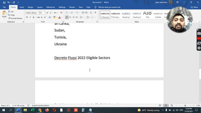
Task: Decrease the paragraph indent
Action: pos(83,13)
